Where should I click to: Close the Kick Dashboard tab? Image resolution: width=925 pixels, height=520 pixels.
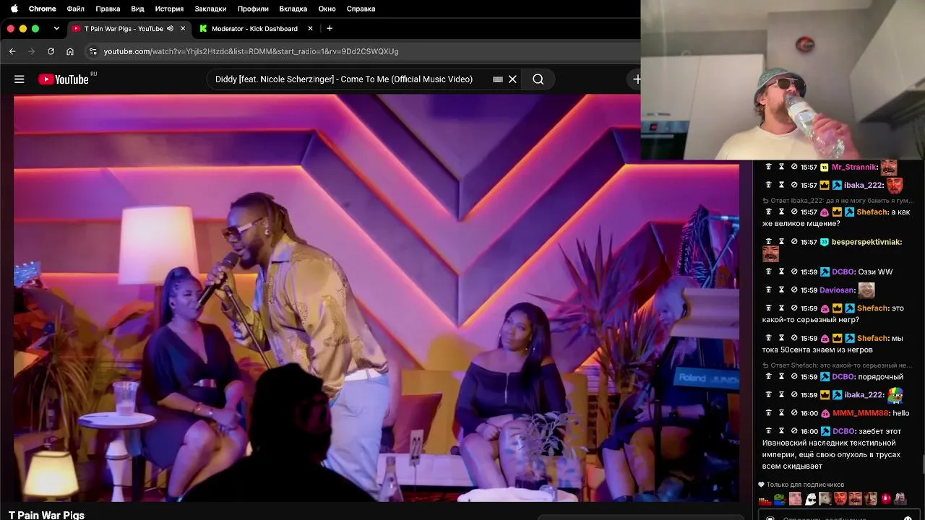(311, 28)
